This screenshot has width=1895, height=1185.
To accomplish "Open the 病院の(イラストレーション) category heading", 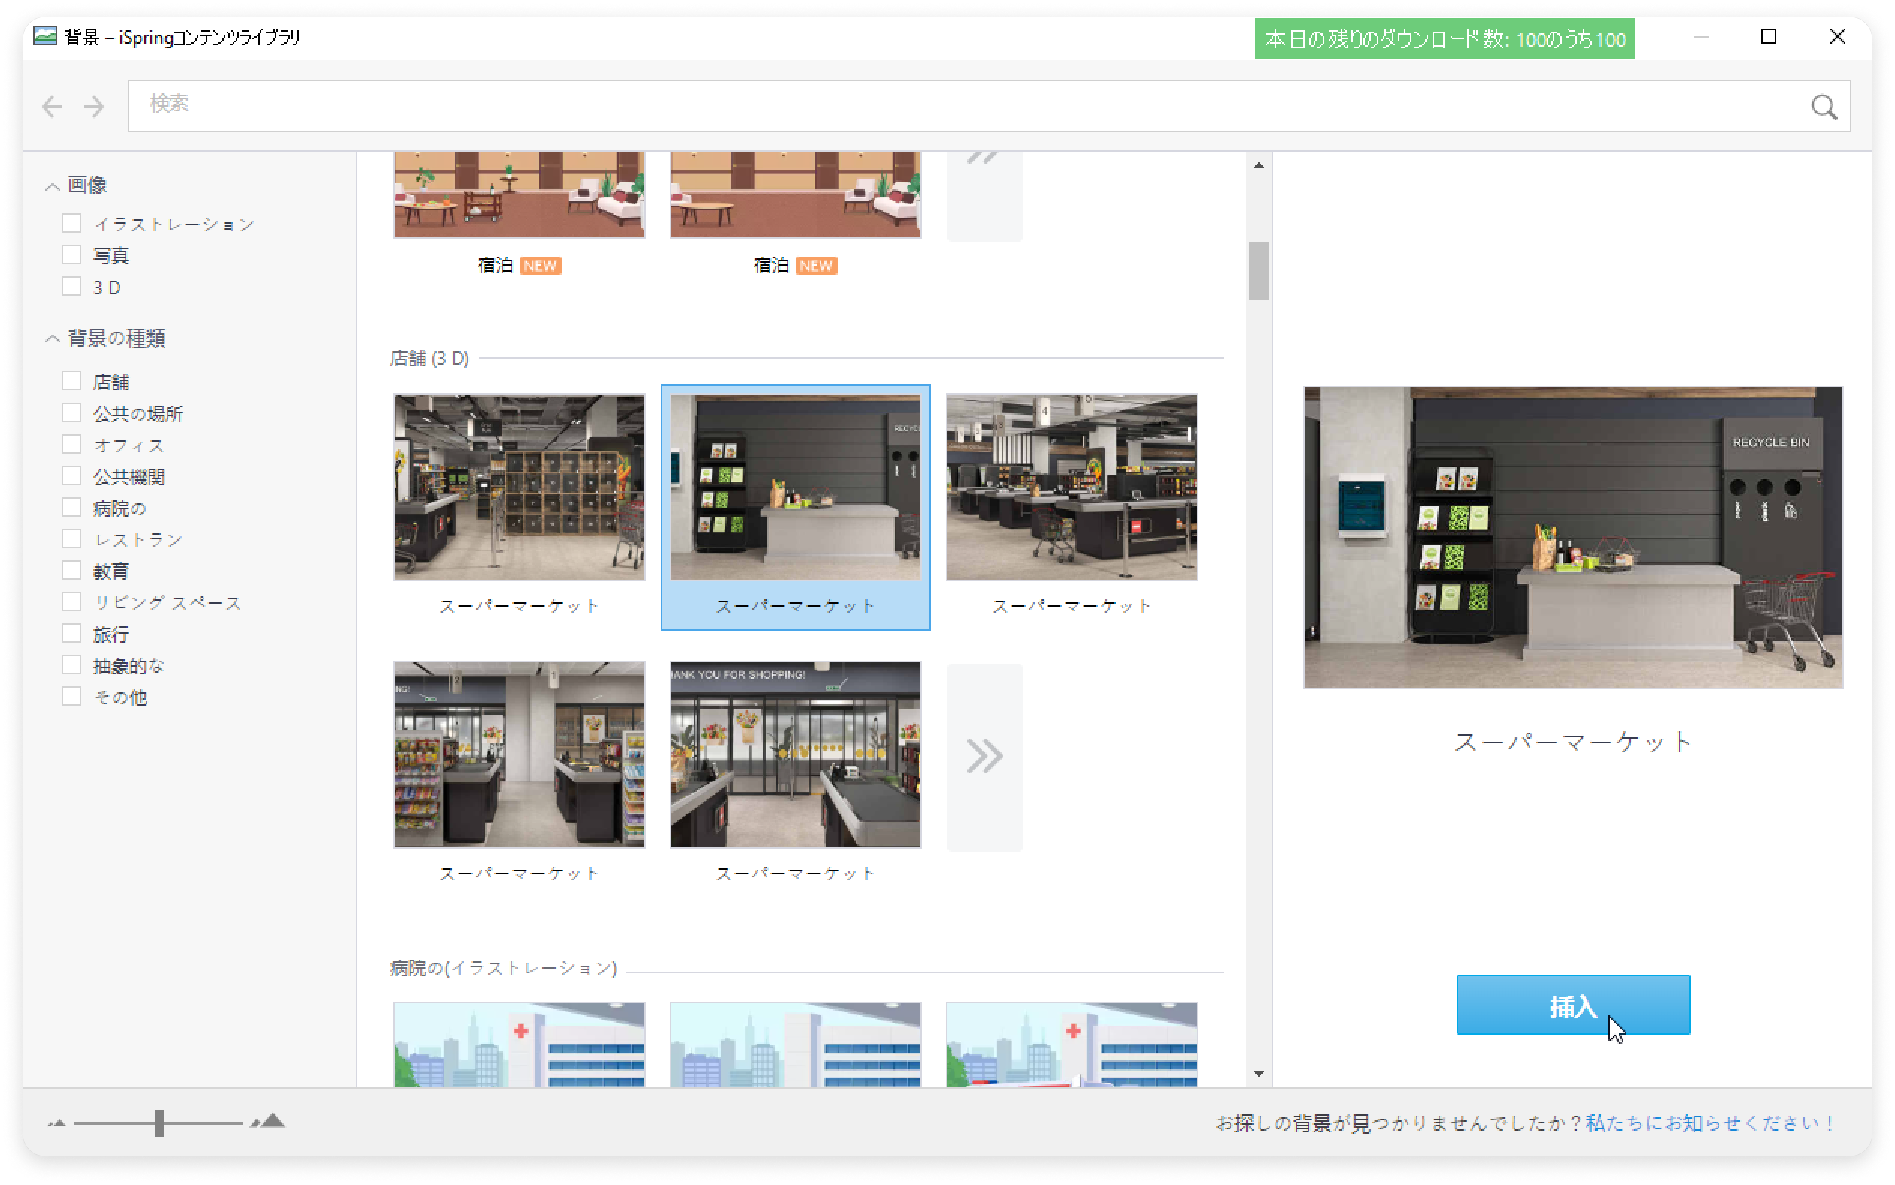I will (503, 968).
